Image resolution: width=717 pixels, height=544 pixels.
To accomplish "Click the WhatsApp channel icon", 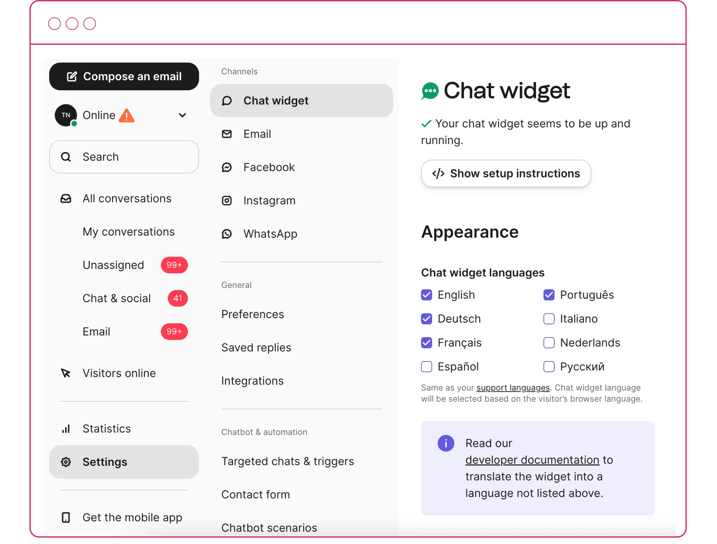I will coord(227,234).
